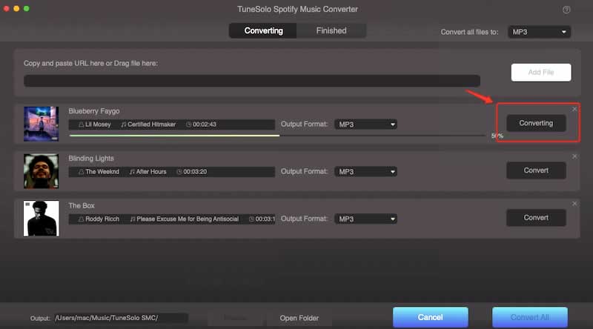This screenshot has width=593, height=329.
Task: Open Blueberry Faygo output format dropdown
Action: (x=365, y=124)
